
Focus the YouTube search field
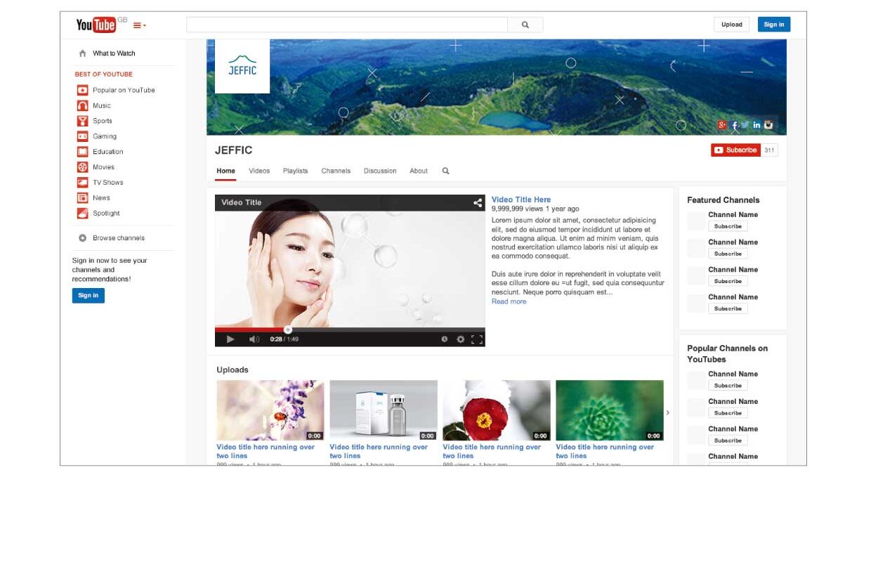(x=347, y=25)
